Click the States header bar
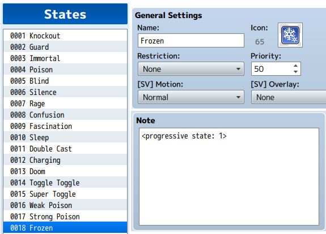 click(x=65, y=14)
